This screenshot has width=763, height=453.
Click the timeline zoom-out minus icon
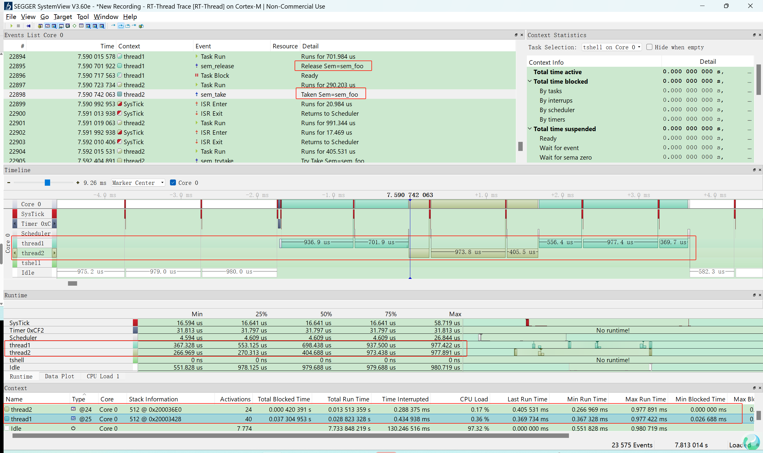coord(9,183)
